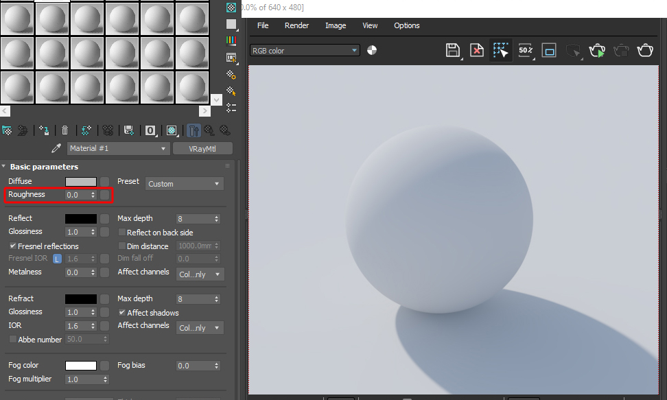
Task: Open Video Color Check
Action: point(231,40)
